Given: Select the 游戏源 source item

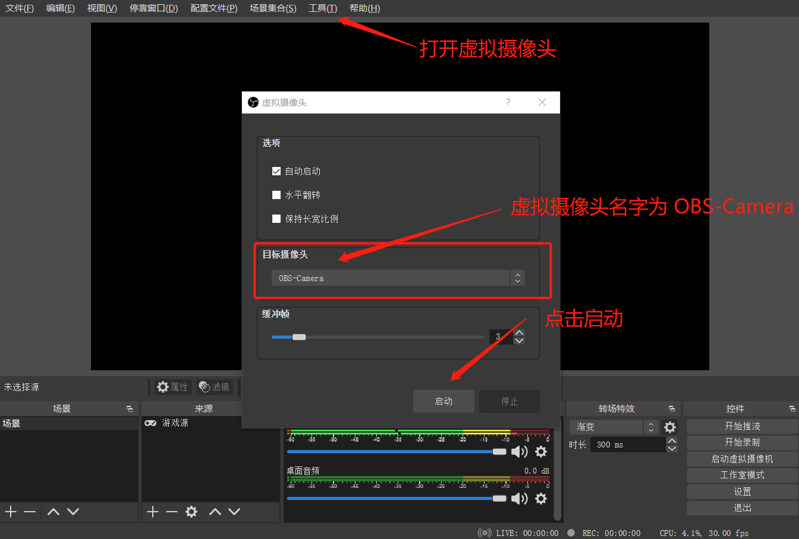Looking at the screenshot, I should click(175, 423).
